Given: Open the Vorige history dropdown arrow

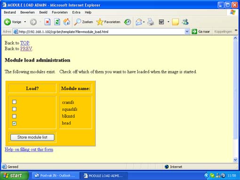Looking at the screenshot, I should 25,22.
